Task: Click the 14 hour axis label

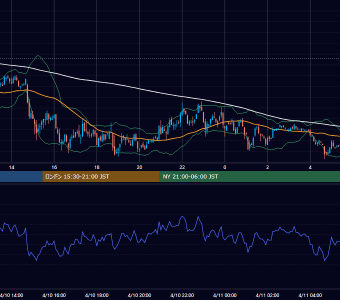Action: tap(11, 167)
